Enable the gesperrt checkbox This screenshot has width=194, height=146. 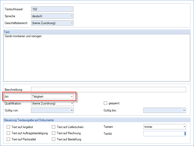[x=105, y=103]
